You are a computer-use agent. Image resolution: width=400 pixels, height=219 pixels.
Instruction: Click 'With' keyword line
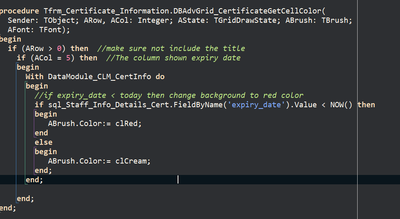(35, 77)
